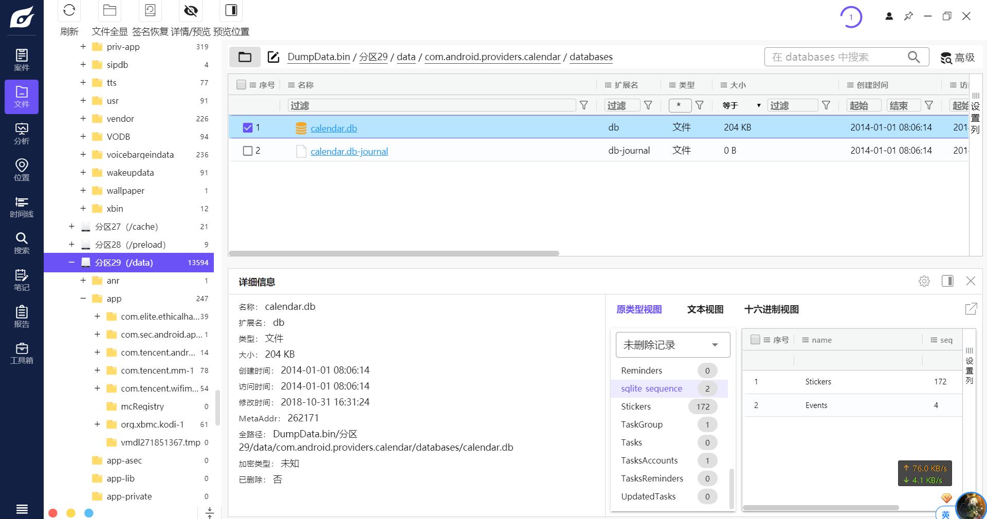Click the 文件全显 show-all-files icon
This screenshot has width=987, height=519.
click(109, 10)
